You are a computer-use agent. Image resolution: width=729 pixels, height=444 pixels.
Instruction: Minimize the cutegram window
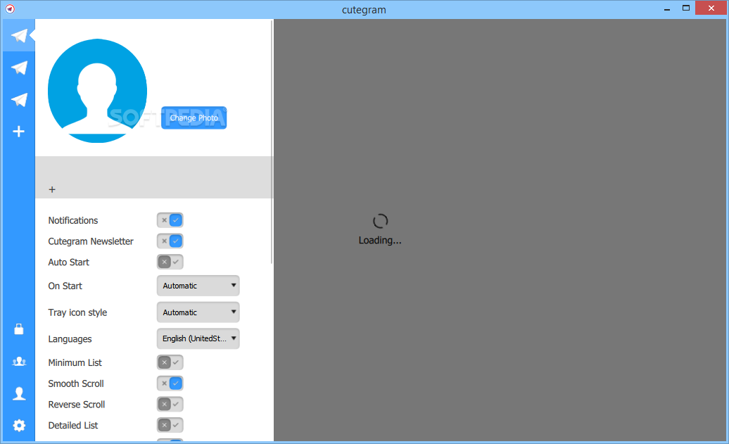click(x=667, y=8)
